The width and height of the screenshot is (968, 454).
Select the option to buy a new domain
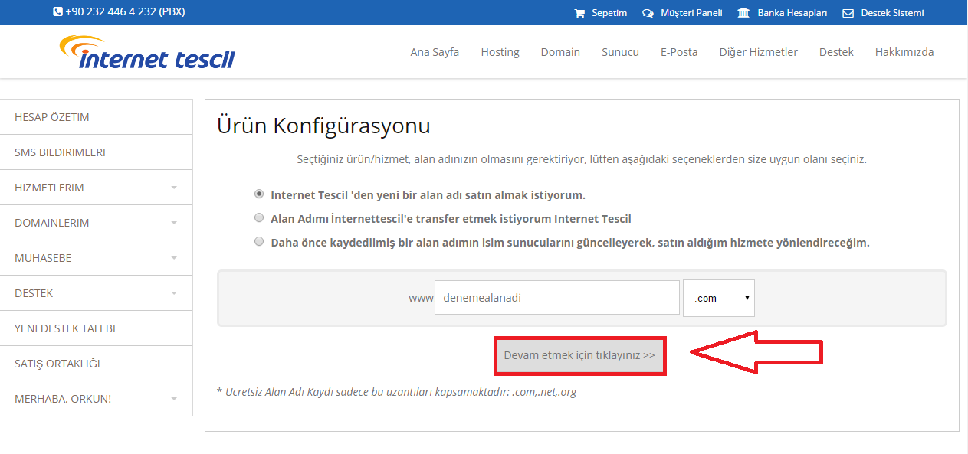[x=259, y=194]
